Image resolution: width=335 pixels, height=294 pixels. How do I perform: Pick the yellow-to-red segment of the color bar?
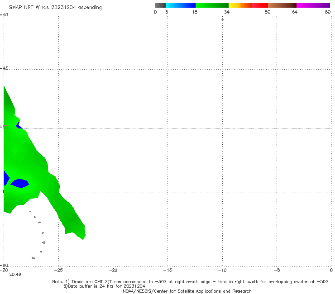[x=248, y=5]
